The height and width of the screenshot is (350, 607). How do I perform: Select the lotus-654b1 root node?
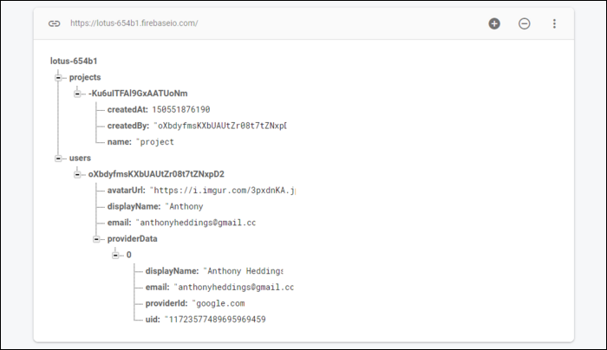(x=74, y=62)
